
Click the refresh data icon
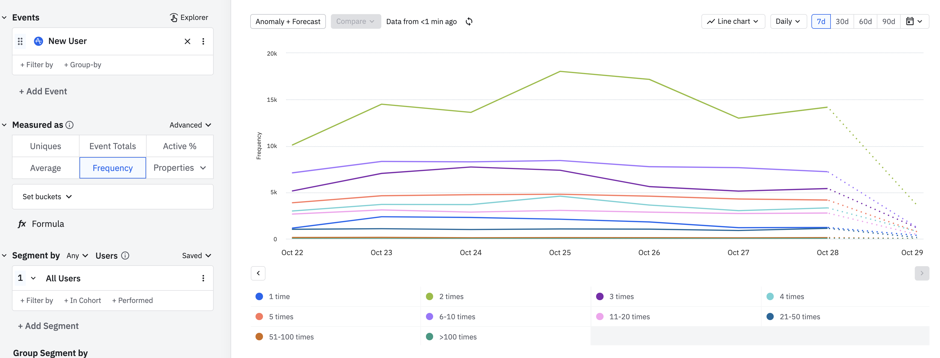469,22
